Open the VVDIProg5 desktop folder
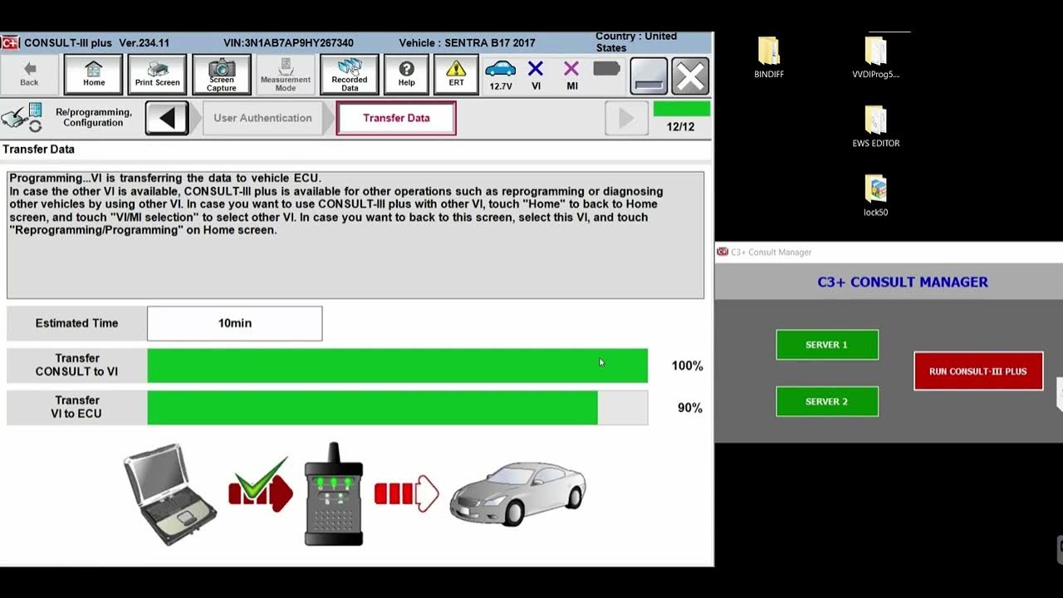1063x598 pixels. [876, 58]
